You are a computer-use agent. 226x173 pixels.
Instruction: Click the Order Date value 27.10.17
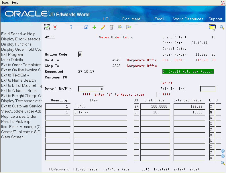199,43
